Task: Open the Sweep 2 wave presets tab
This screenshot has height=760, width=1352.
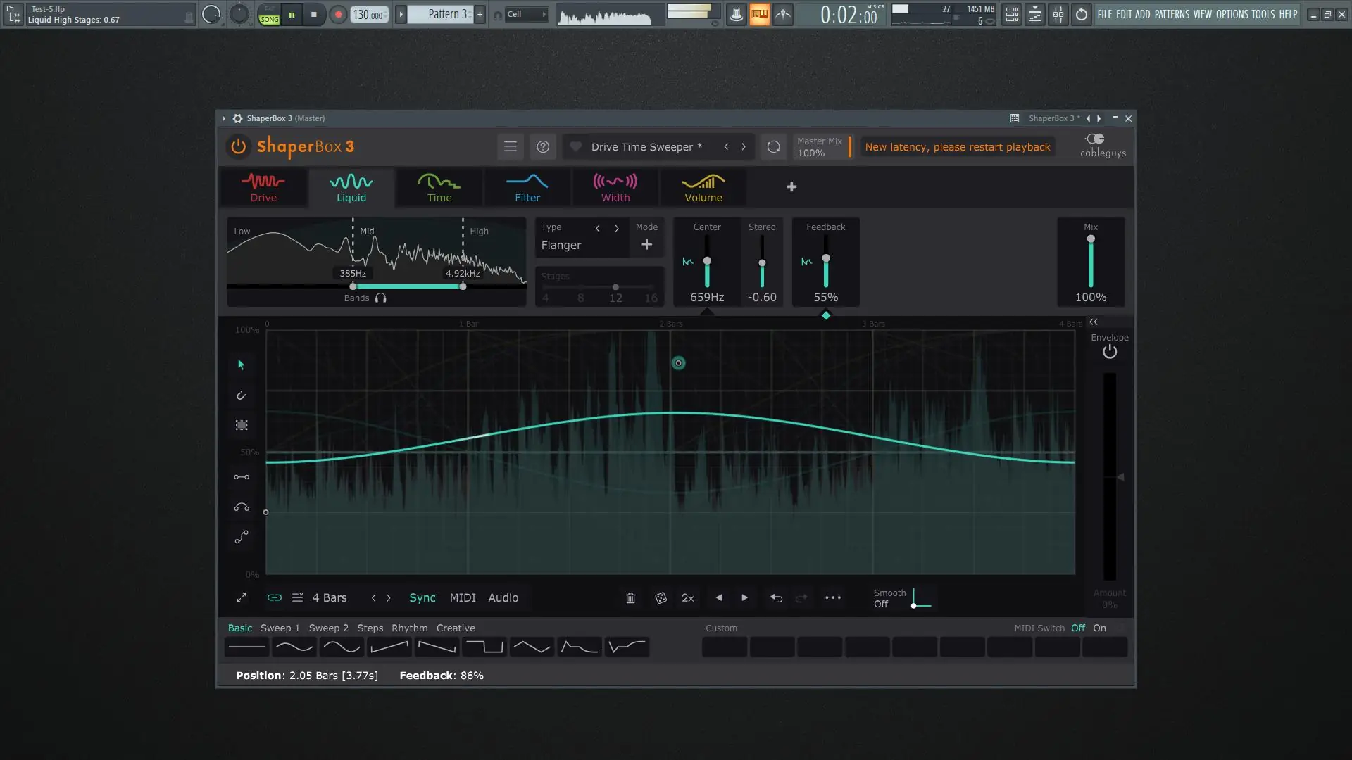Action: [x=328, y=628]
